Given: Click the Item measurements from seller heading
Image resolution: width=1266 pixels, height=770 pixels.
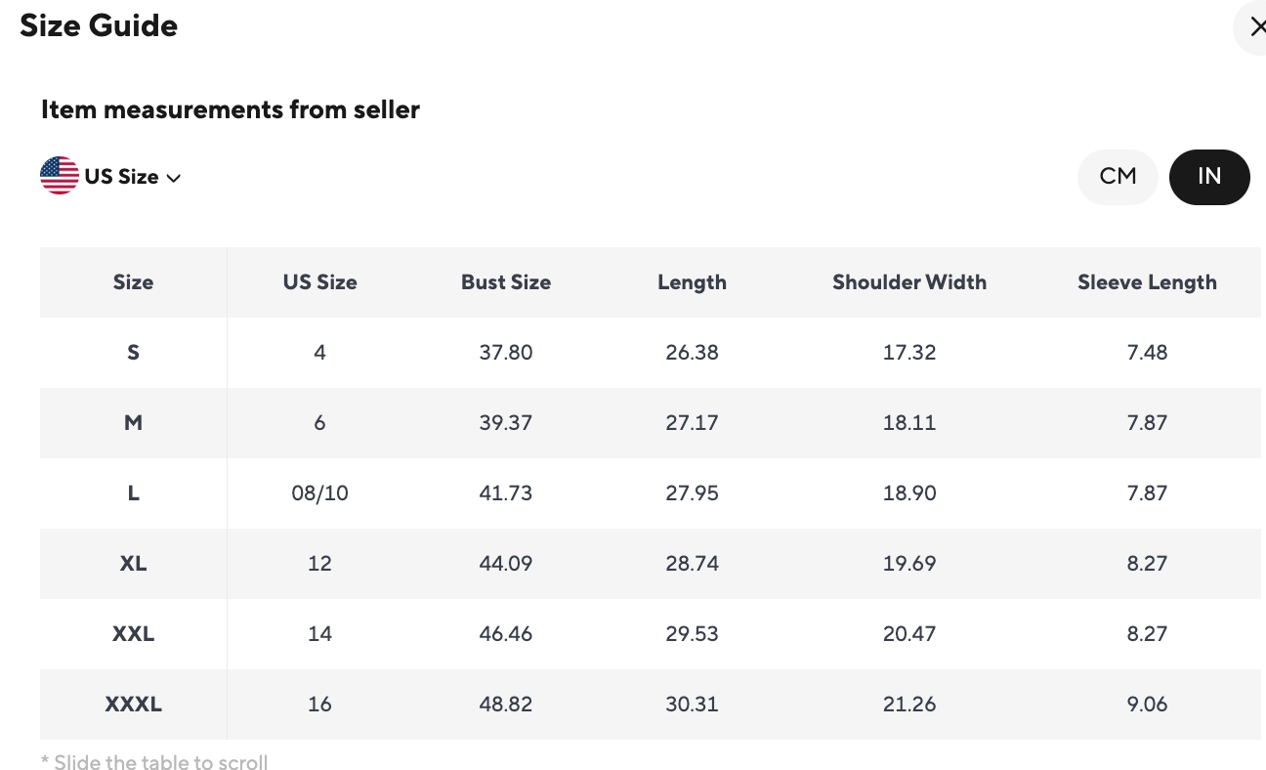Looking at the screenshot, I should tap(231, 110).
